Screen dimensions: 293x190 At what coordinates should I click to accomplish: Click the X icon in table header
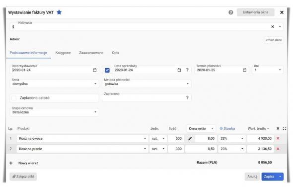[x=278, y=128]
